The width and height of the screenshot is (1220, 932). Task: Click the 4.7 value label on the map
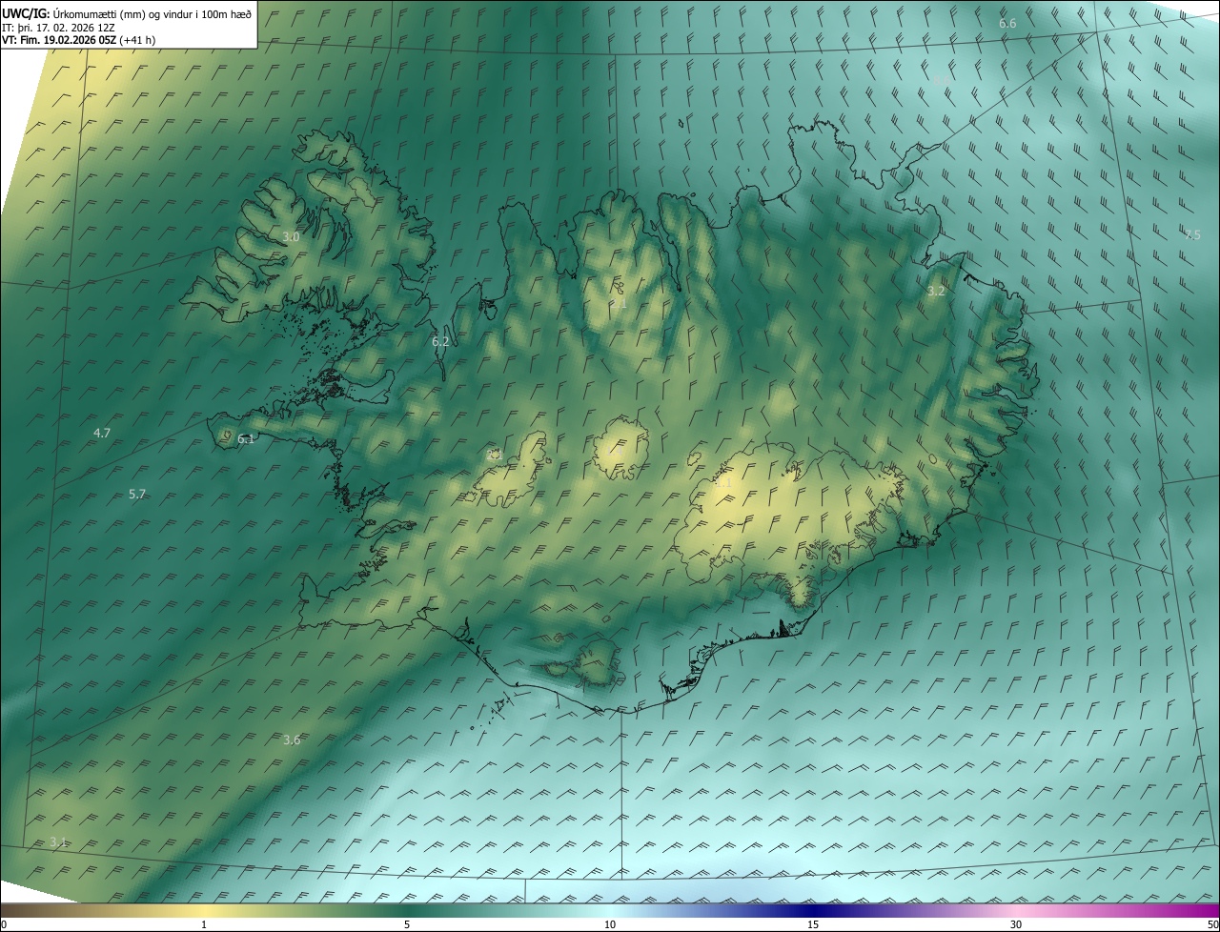pyautogui.click(x=102, y=433)
